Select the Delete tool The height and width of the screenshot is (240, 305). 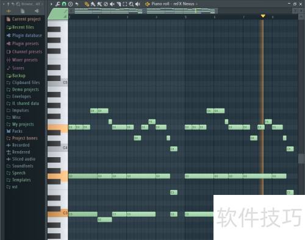pos(106,4)
